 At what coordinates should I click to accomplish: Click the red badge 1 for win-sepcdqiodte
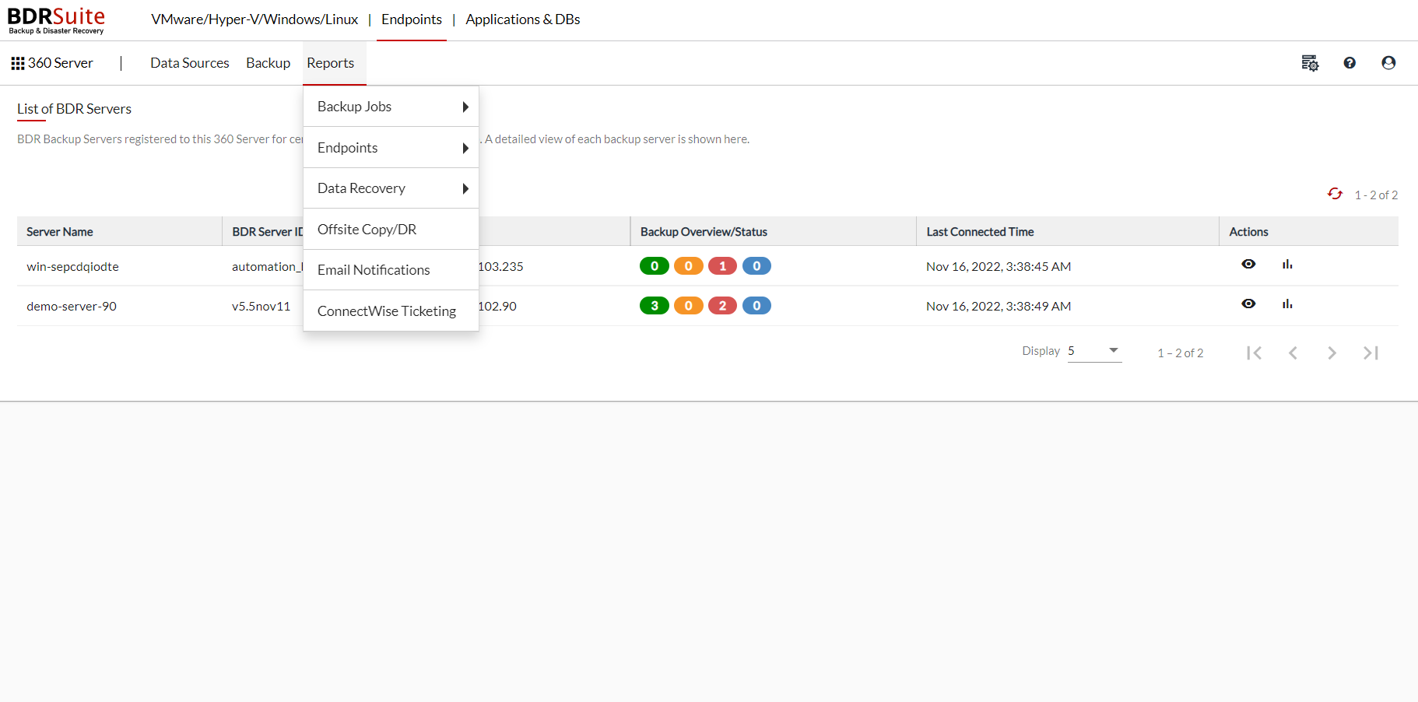click(x=723, y=266)
